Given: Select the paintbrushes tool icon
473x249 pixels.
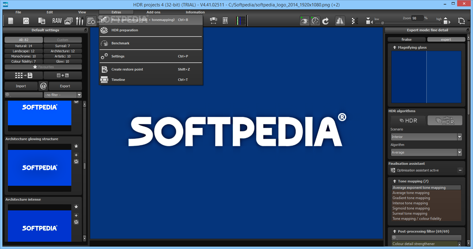Looking at the screenshot, I should click(80, 21).
